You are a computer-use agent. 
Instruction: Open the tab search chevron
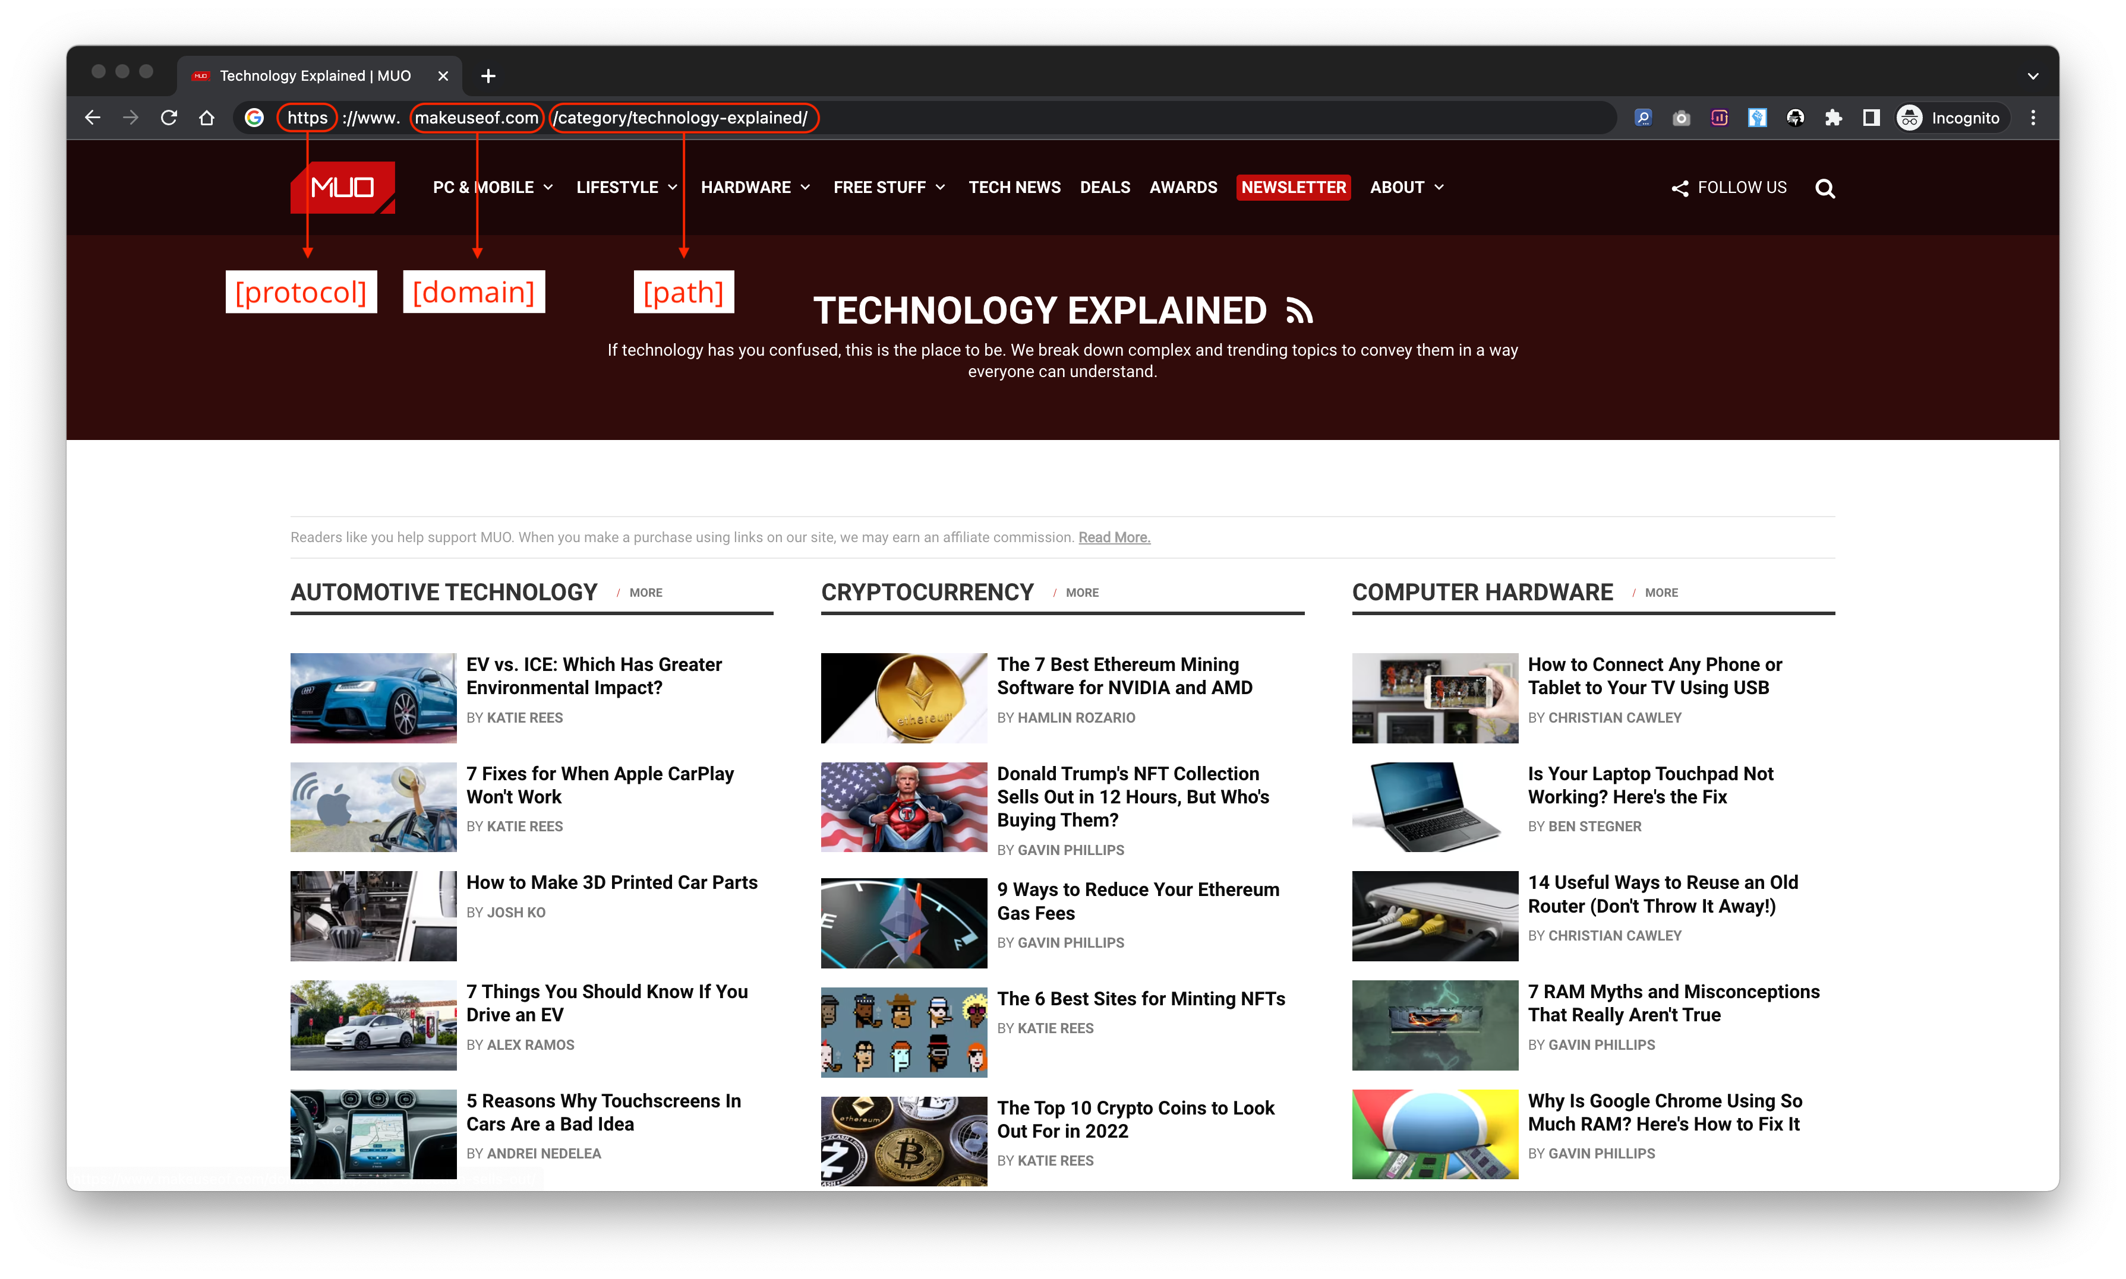click(x=2033, y=76)
